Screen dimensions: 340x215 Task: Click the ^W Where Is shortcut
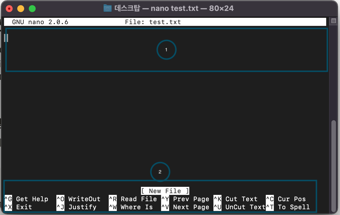(131, 207)
